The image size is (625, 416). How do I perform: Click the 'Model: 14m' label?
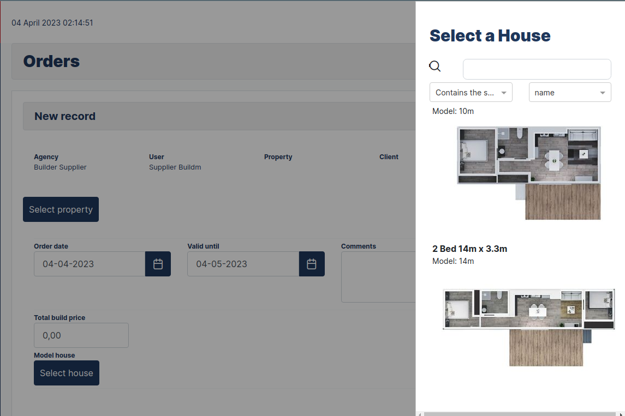coord(453,261)
